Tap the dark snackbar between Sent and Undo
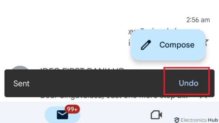Viewport: 219px width, 123px height. point(96,83)
